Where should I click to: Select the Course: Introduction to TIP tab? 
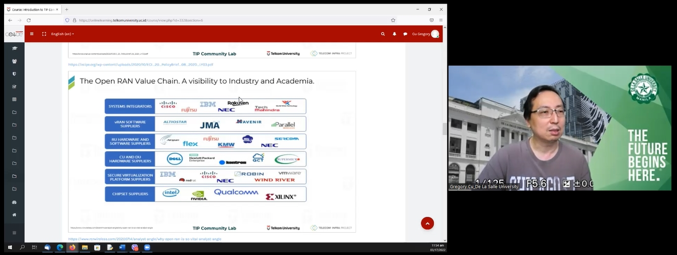(x=32, y=10)
